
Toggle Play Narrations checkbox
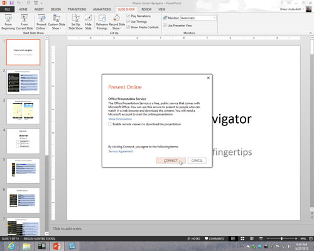(x=128, y=16)
